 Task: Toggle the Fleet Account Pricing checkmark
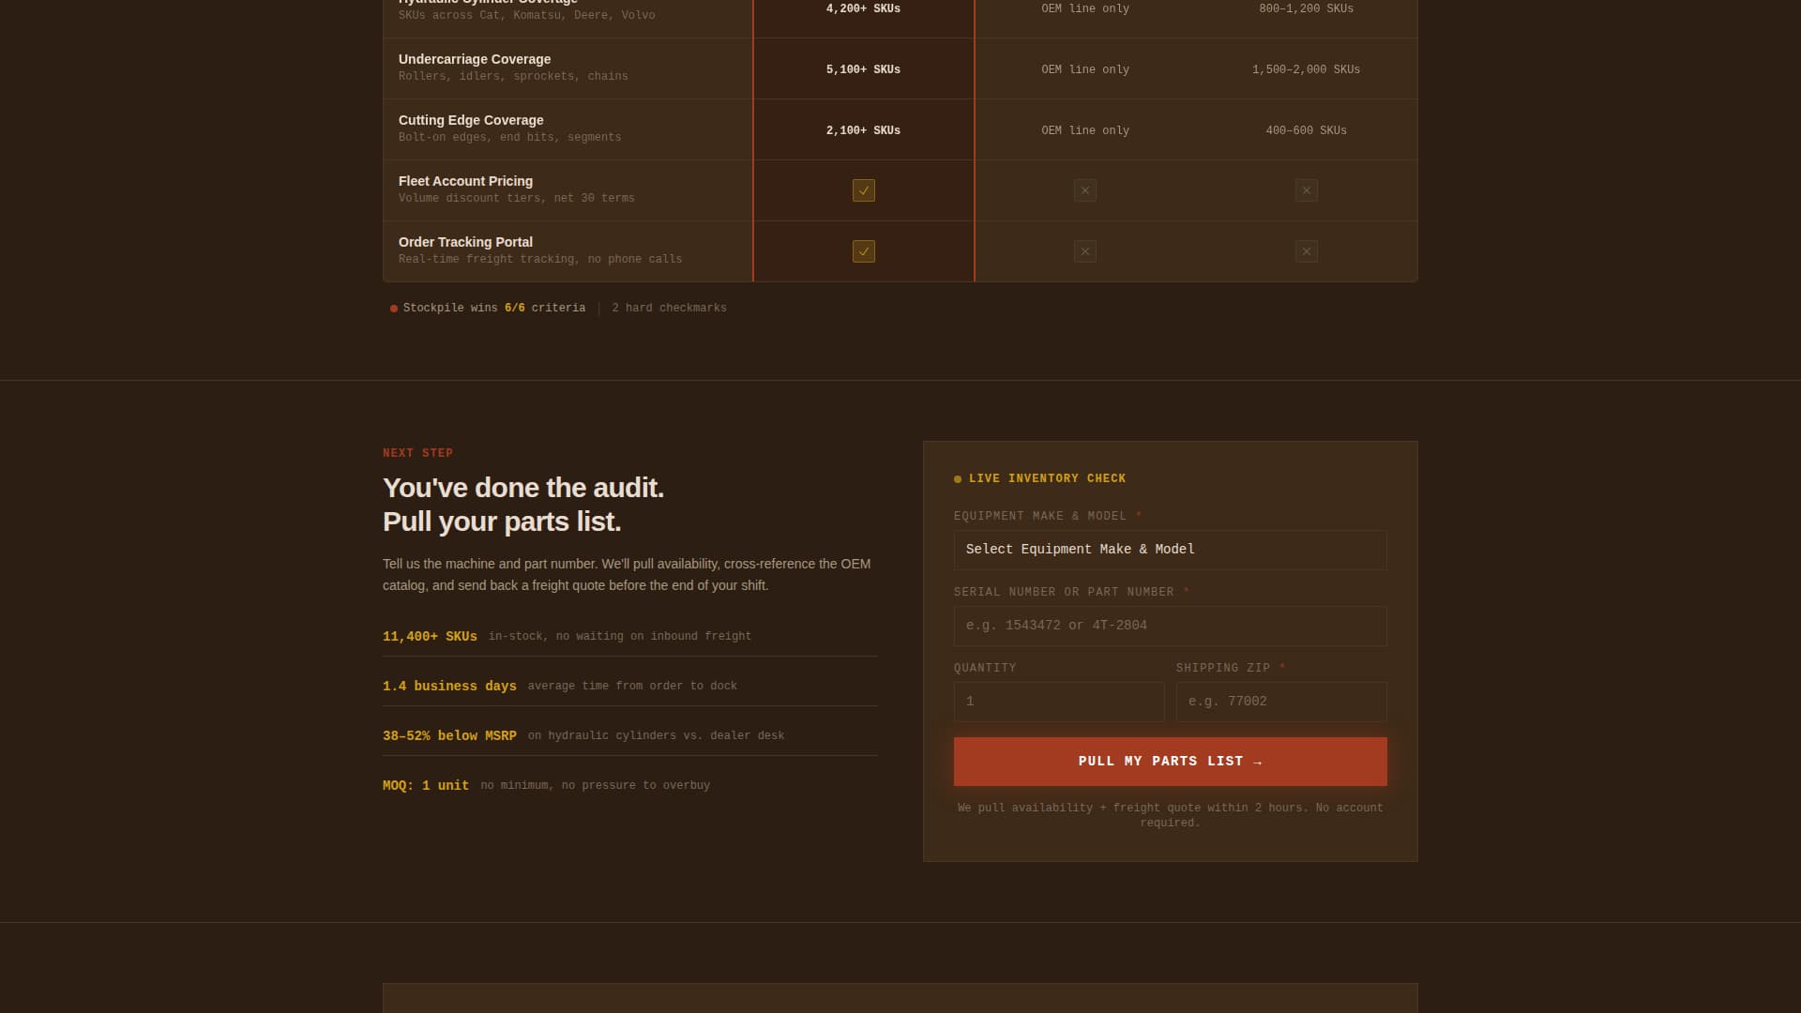(x=863, y=190)
